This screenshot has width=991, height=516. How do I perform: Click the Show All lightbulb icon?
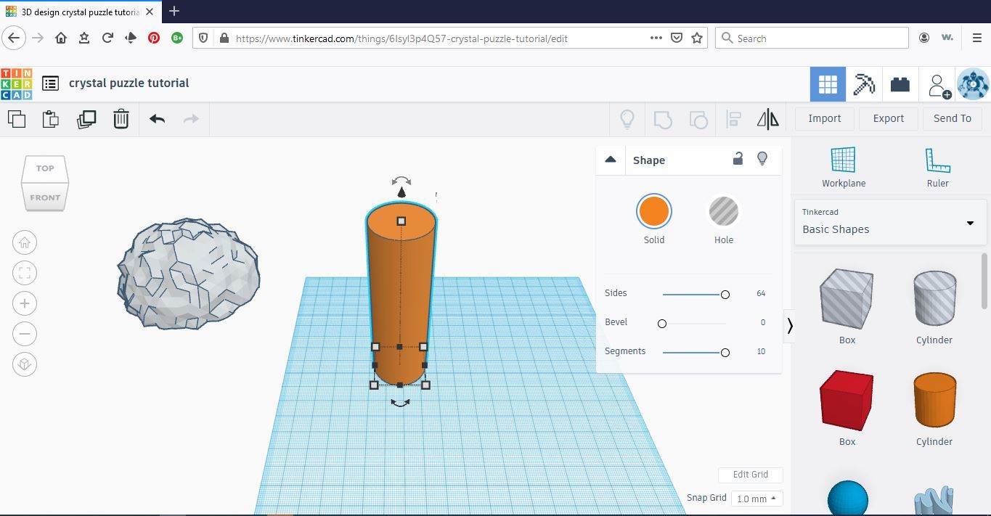627,119
